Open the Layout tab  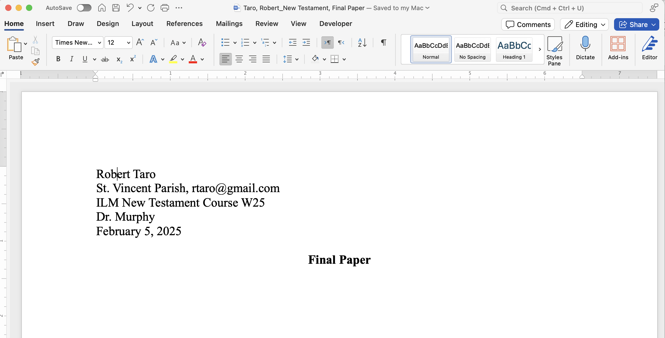pyautogui.click(x=142, y=24)
